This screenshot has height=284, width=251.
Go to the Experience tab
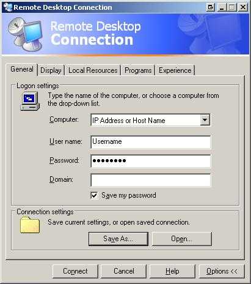(175, 70)
